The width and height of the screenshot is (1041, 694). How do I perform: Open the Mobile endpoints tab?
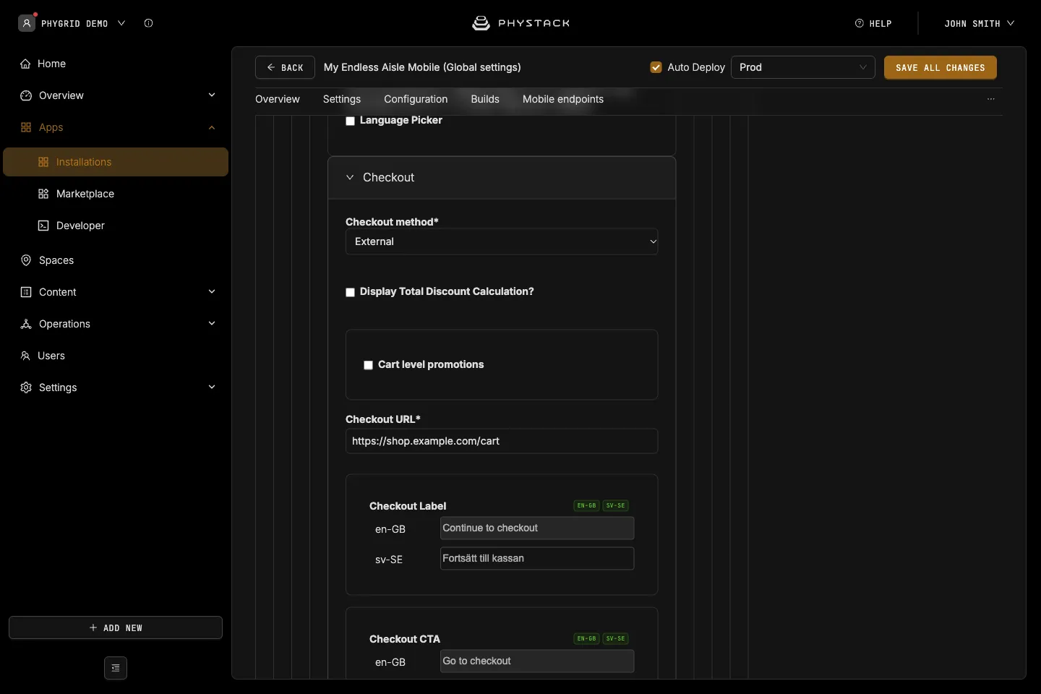coord(563,99)
